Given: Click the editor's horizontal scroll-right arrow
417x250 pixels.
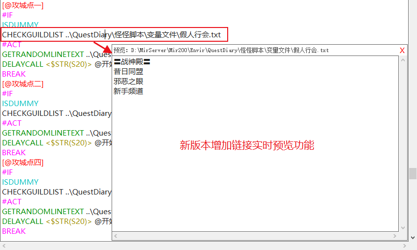Looking at the screenshot, I should pos(405,246).
